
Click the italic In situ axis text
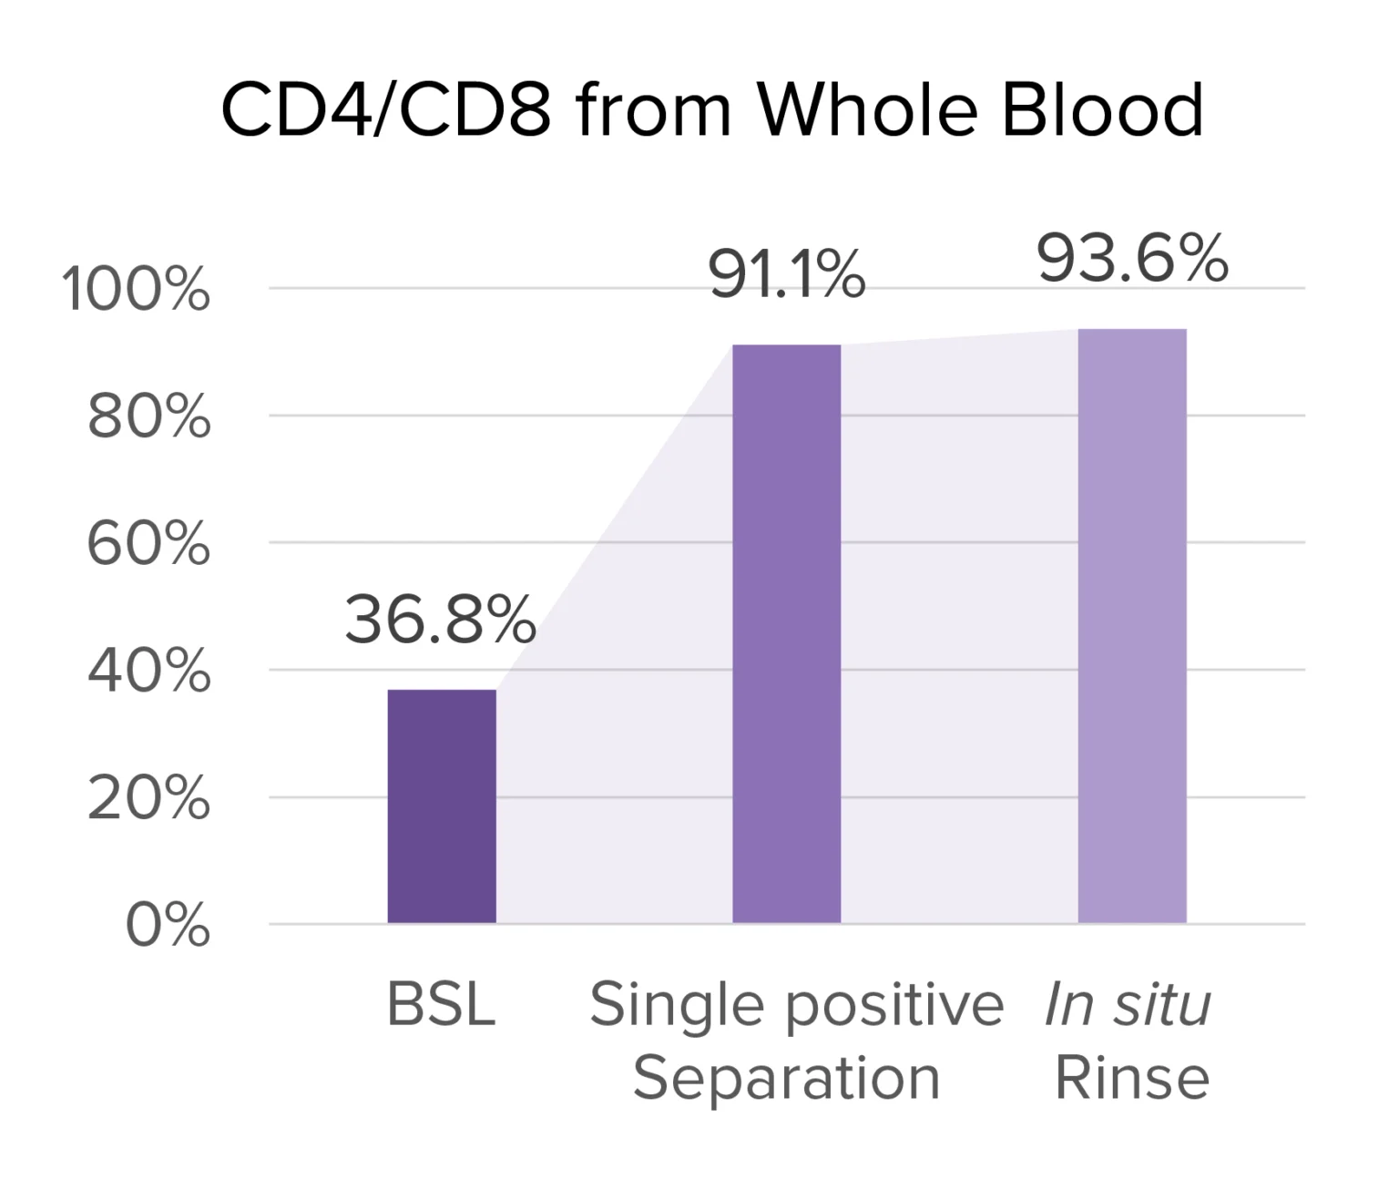click(x=1128, y=1004)
